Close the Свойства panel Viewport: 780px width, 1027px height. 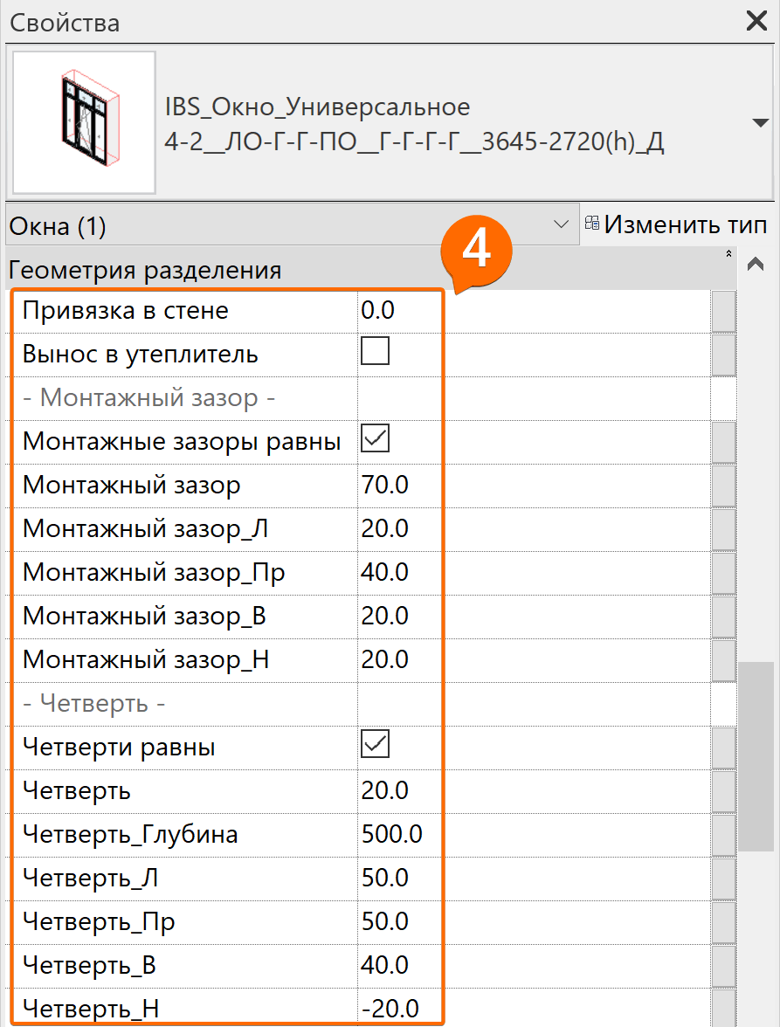coord(756,21)
